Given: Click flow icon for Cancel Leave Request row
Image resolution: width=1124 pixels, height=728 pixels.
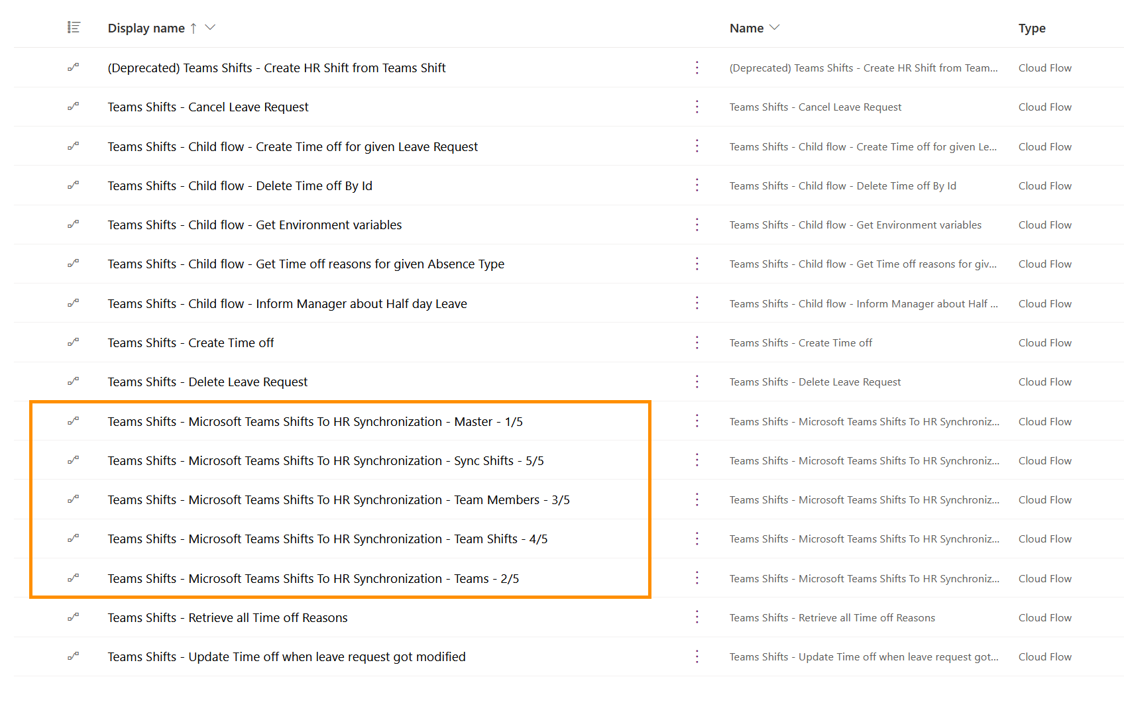Looking at the screenshot, I should point(73,106).
